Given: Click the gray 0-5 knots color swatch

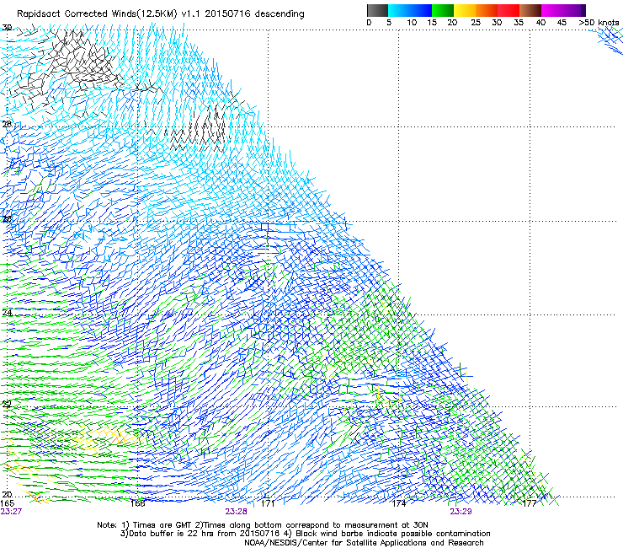Looking at the screenshot, I should pyautogui.click(x=377, y=10).
